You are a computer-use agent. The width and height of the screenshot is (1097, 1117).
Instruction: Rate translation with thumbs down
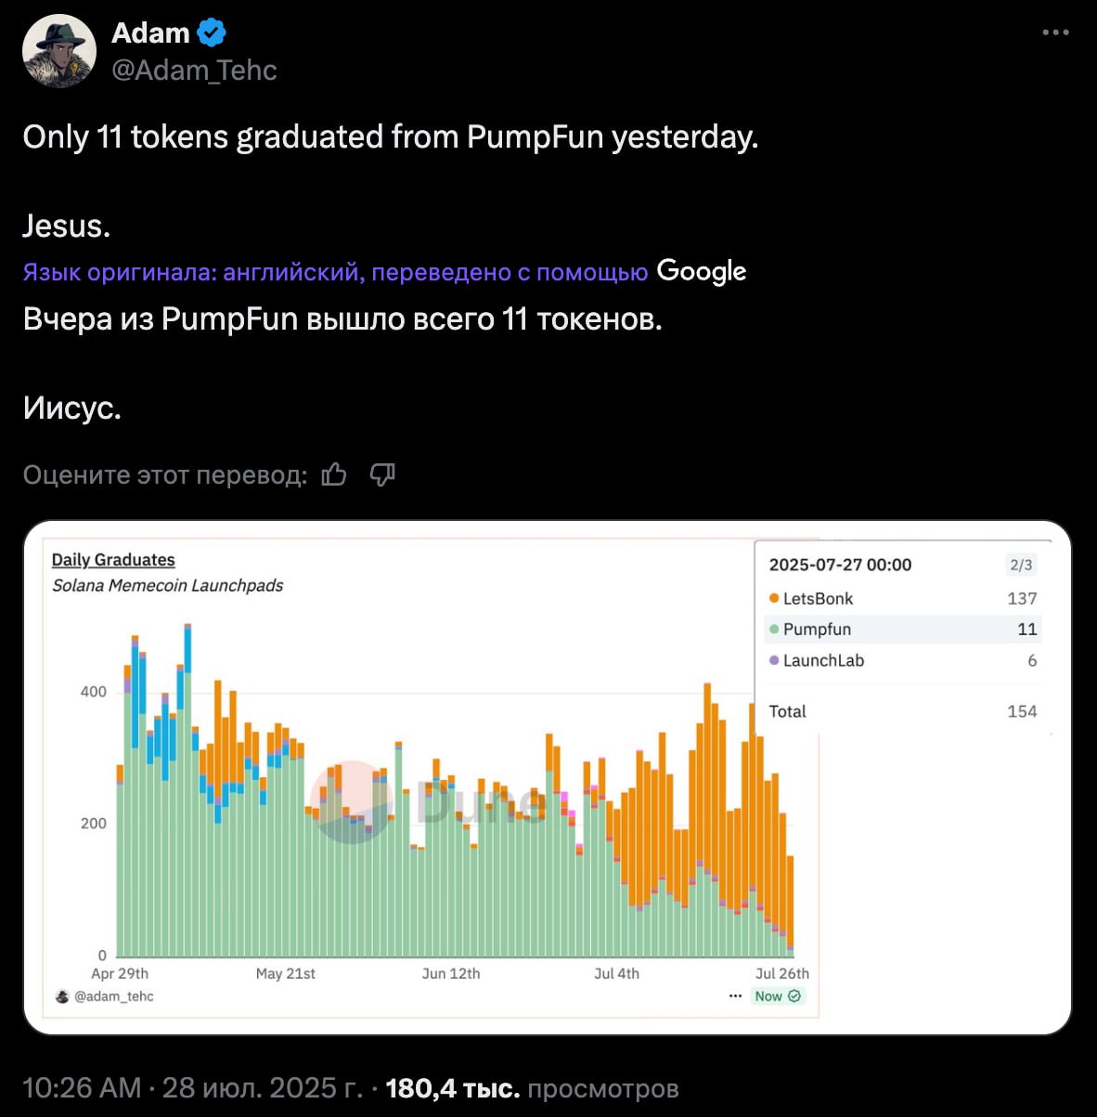tap(382, 474)
